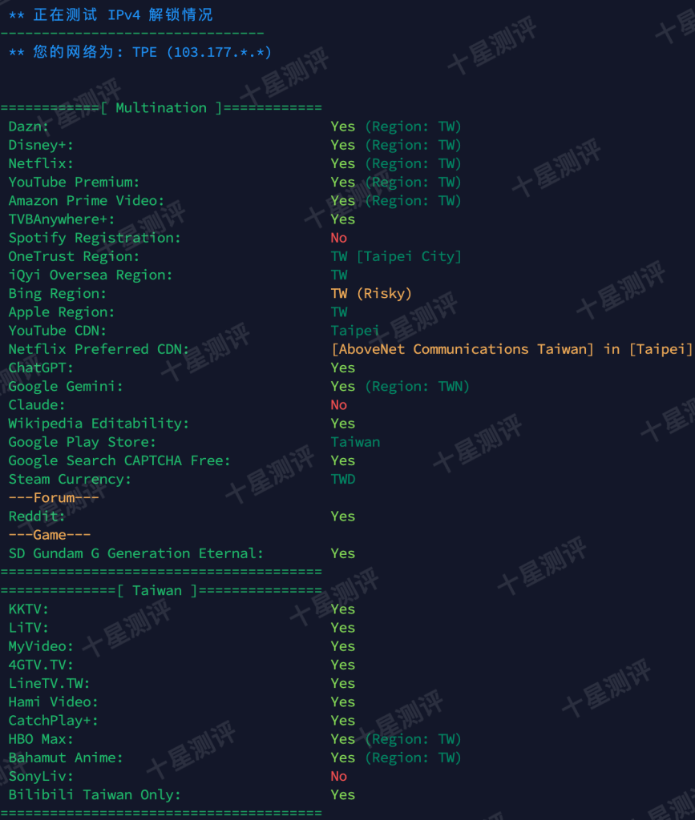Click the 'TWD' currency value
The image size is (695, 820).
point(343,479)
